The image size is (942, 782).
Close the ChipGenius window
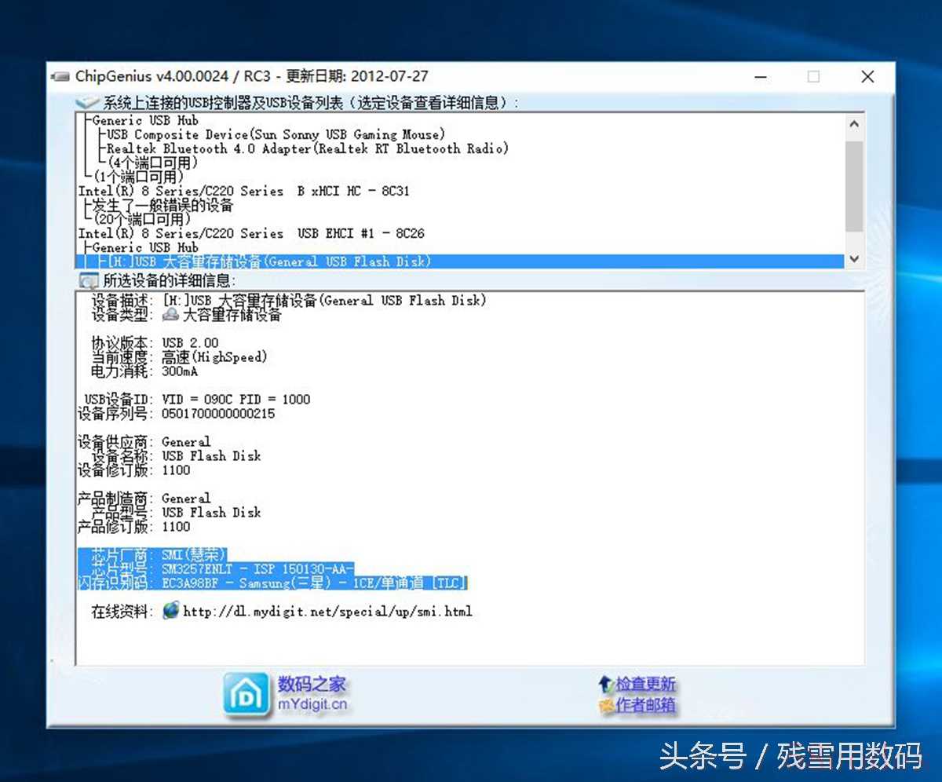coord(867,77)
